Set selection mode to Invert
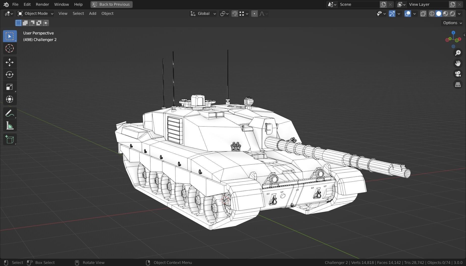Image resolution: width=466 pixels, height=266 pixels. tap(39, 23)
